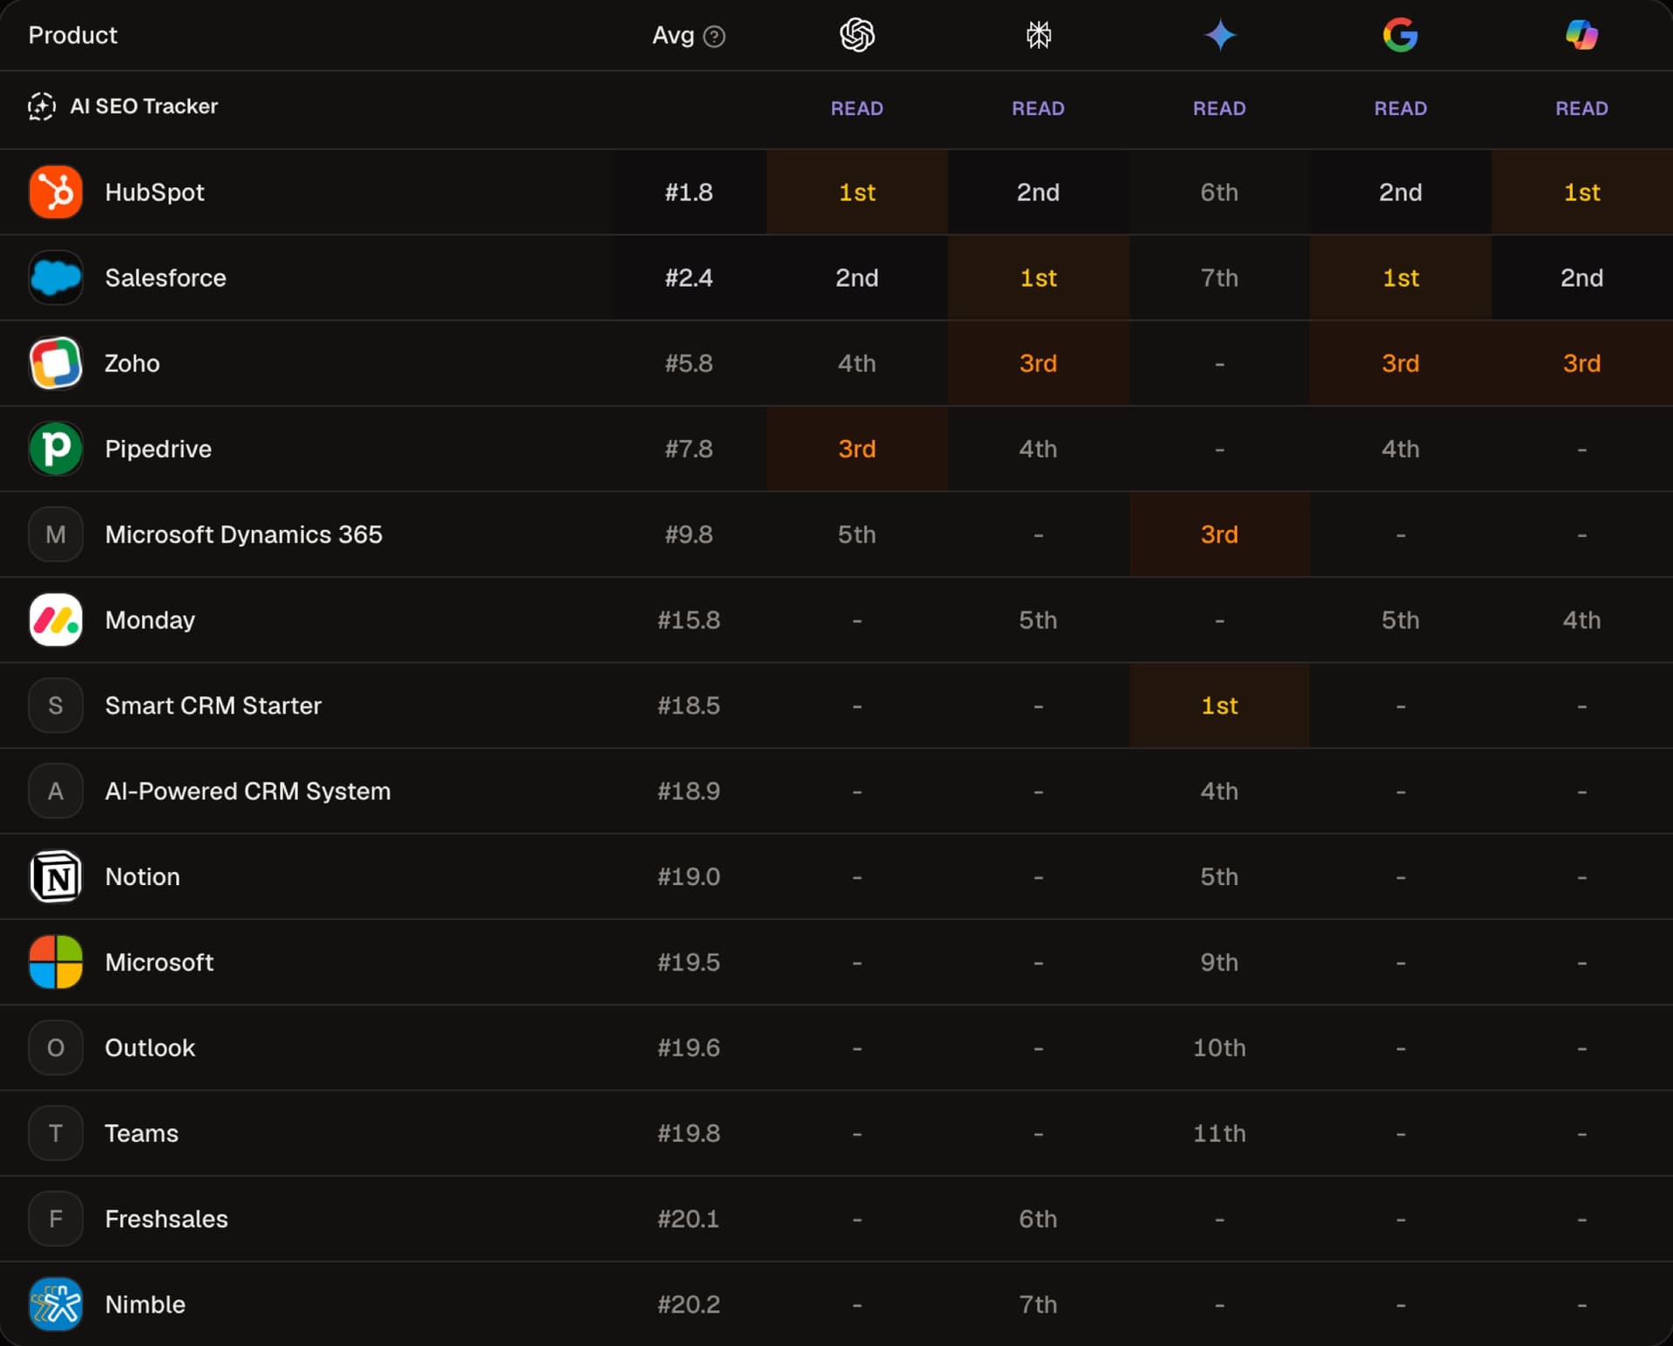The width and height of the screenshot is (1673, 1346).
Task: Click Teams 11th rank cell
Action: 1219,1133
